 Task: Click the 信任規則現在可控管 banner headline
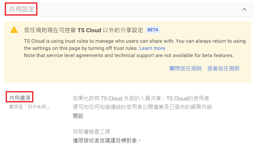point(50,30)
